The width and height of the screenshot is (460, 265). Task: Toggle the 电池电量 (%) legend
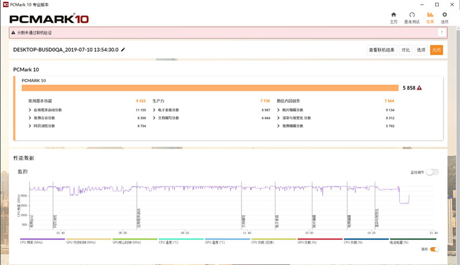[x=412, y=241]
